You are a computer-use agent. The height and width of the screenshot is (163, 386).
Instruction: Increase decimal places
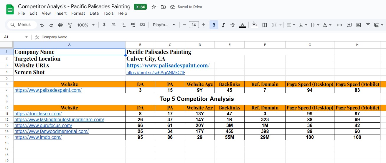click(x=133, y=25)
